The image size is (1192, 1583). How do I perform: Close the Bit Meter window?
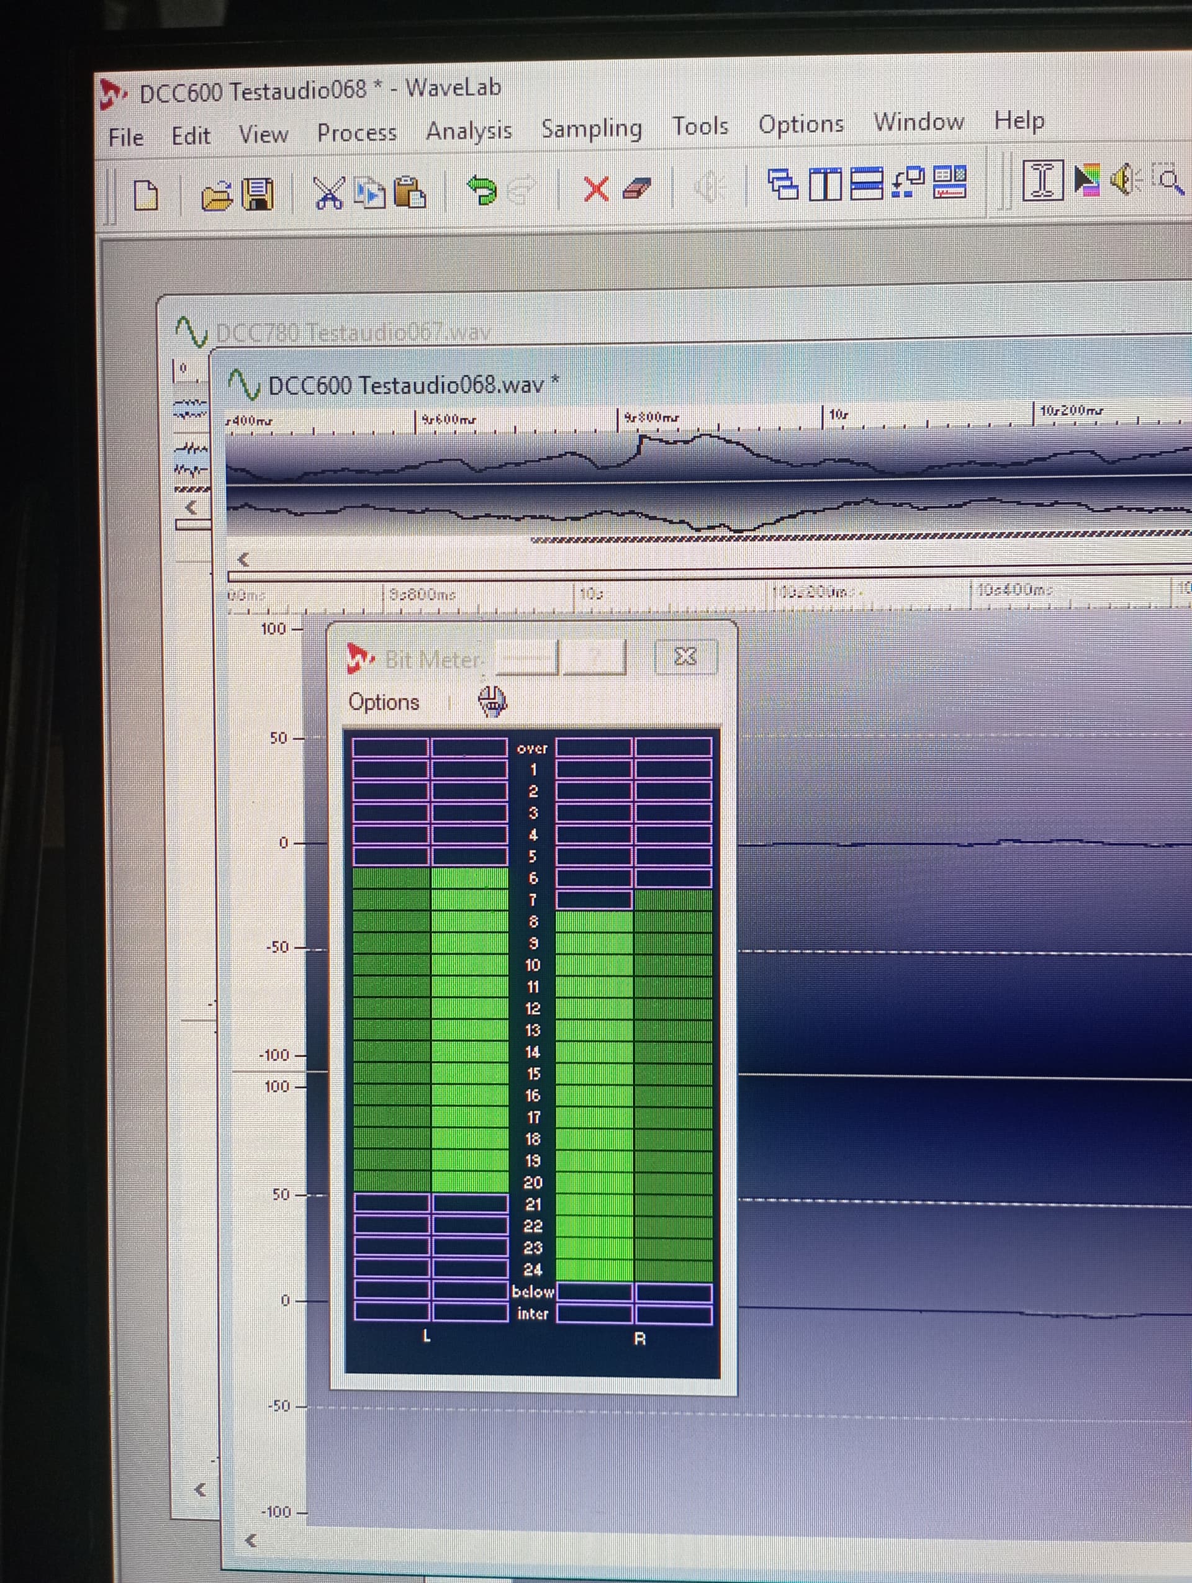click(x=685, y=656)
